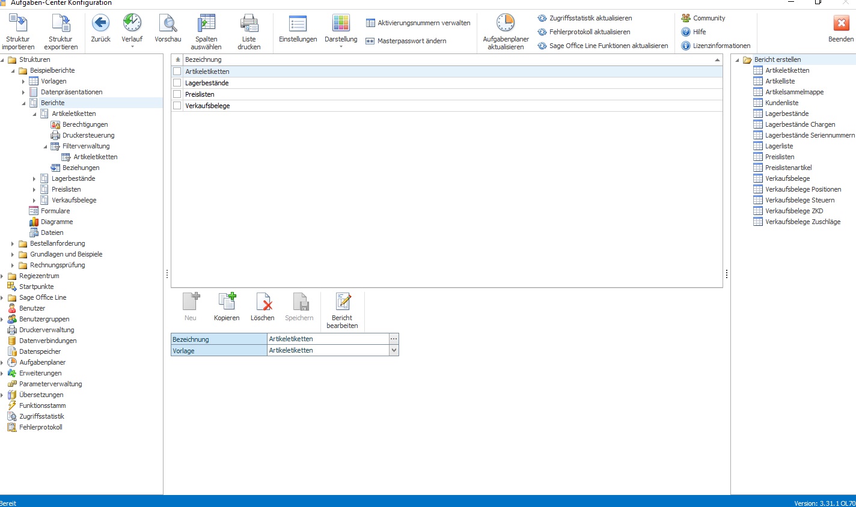Click Sage Office Line Funktionen aktualisieren
Viewport: 856px width, 507px height.
click(602, 46)
